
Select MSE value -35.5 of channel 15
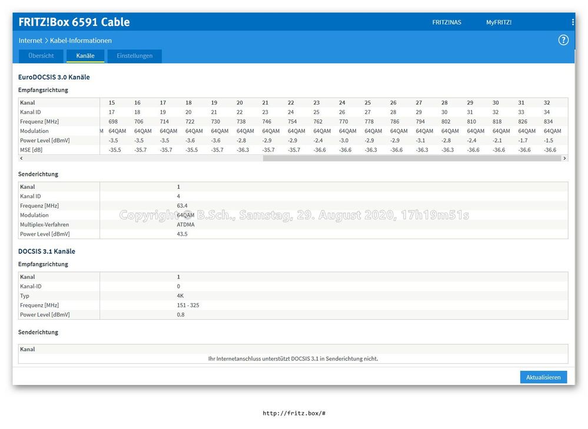pyautogui.click(x=115, y=150)
